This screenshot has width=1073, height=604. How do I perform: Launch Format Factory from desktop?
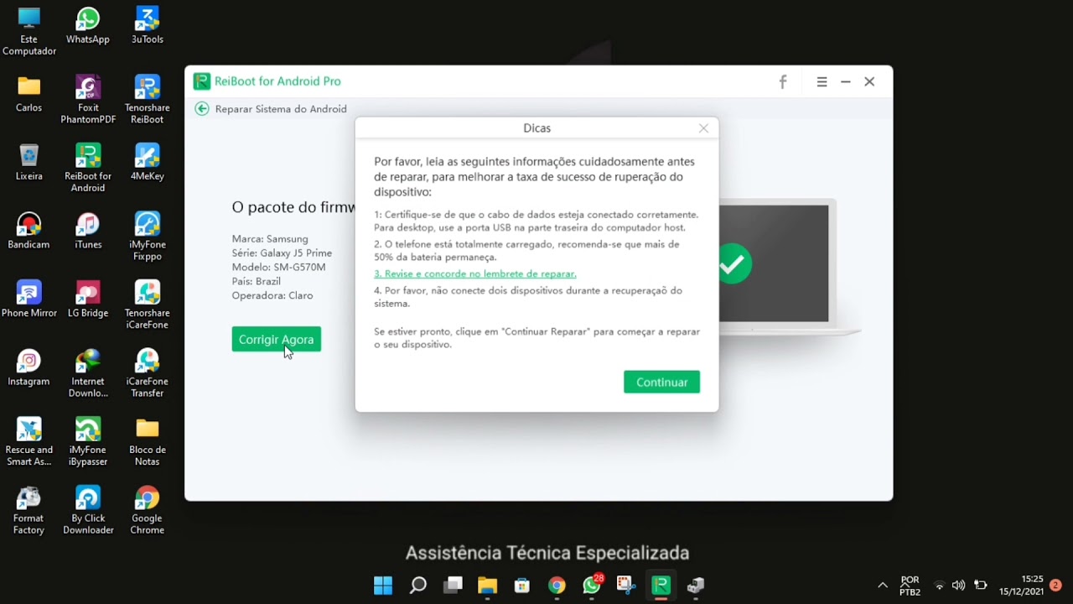tap(29, 510)
